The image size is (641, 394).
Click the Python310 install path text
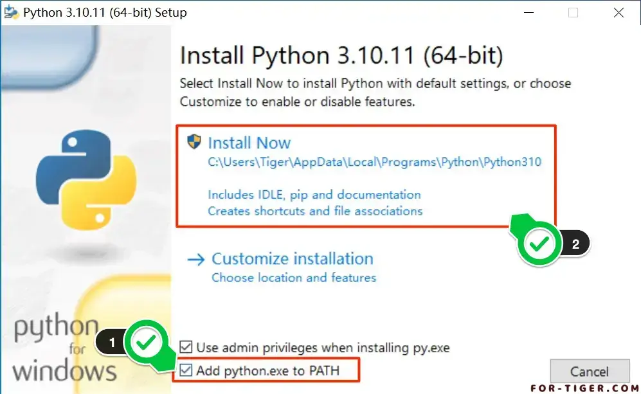coord(374,163)
